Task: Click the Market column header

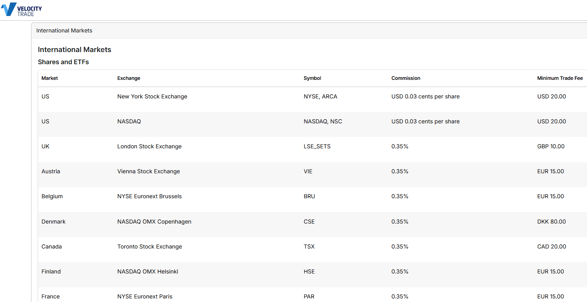Action: 50,78
